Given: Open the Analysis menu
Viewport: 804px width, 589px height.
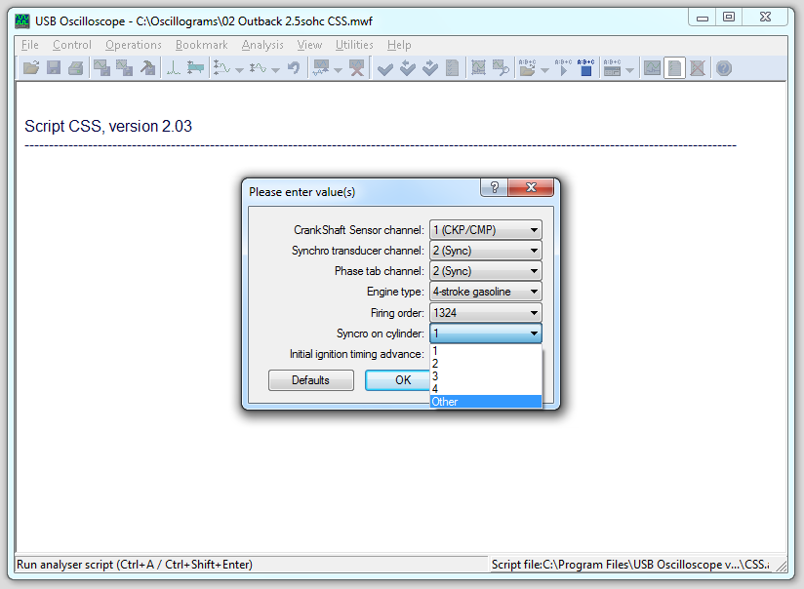Looking at the screenshot, I should click(x=262, y=45).
